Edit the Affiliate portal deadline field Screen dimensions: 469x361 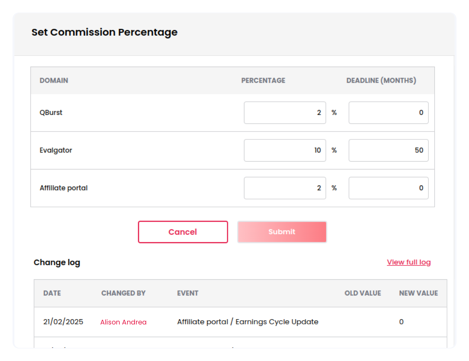tap(388, 188)
